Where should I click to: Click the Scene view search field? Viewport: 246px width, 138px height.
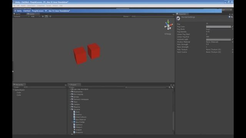pos(152,16)
